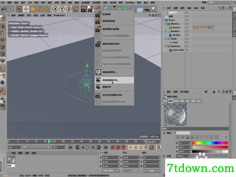
Task: Click the material thumbnail in Material Manager
Action: 11,160
